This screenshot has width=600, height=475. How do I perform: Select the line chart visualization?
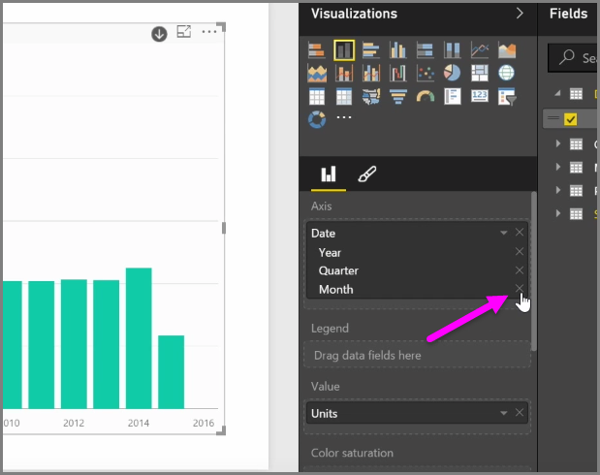(x=480, y=50)
